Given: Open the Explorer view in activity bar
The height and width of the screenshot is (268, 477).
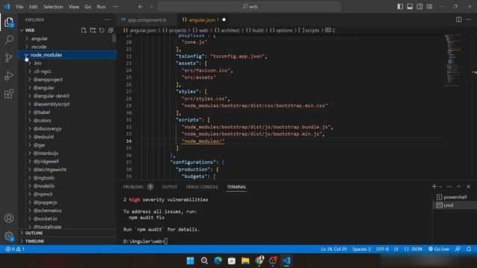Looking at the screenshot, I should [9, 22].
